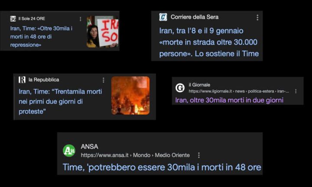Viewport: 312px width, 187px height.
Task: Click the ansa.it Mondo Medio Oriente breadcrumb
Action: (x=135, y=155)
